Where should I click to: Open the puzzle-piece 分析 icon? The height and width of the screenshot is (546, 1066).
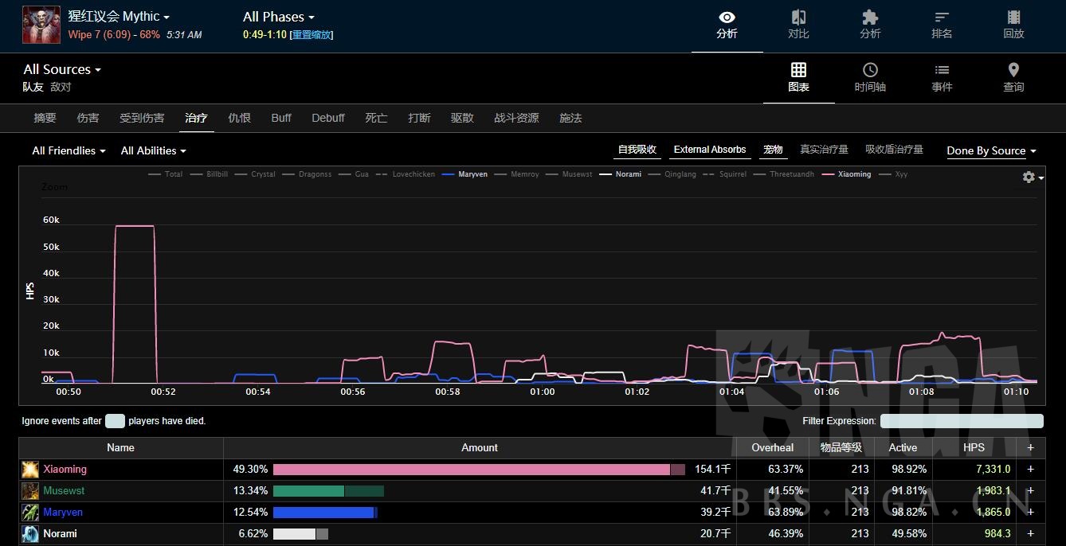tap(870, 25)
